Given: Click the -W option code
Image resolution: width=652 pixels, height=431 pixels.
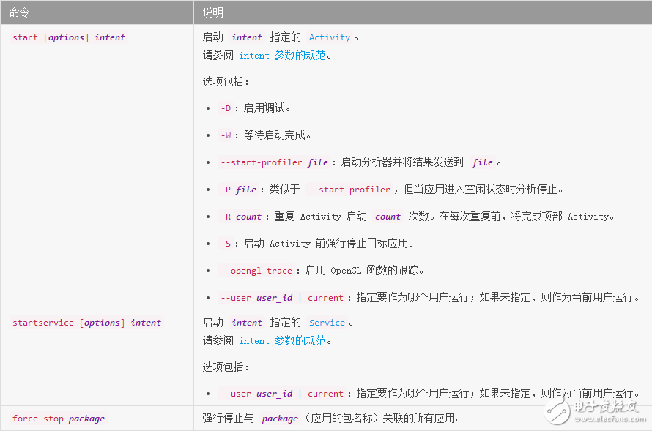Looking at the screenshot, I should click(226, 135).
